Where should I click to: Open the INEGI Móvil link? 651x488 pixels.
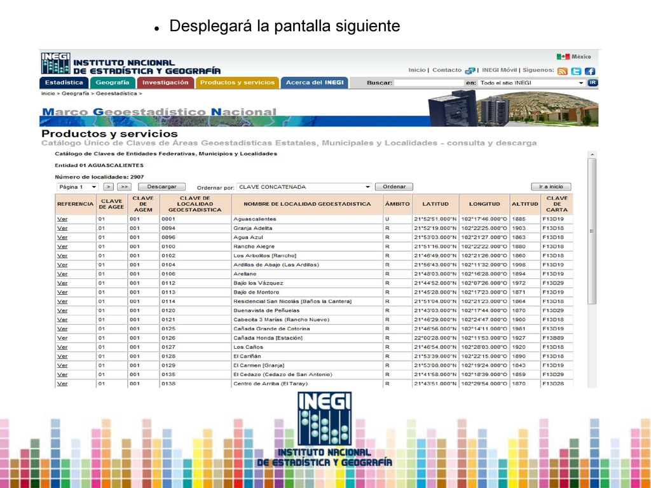[x=499, y=70]
